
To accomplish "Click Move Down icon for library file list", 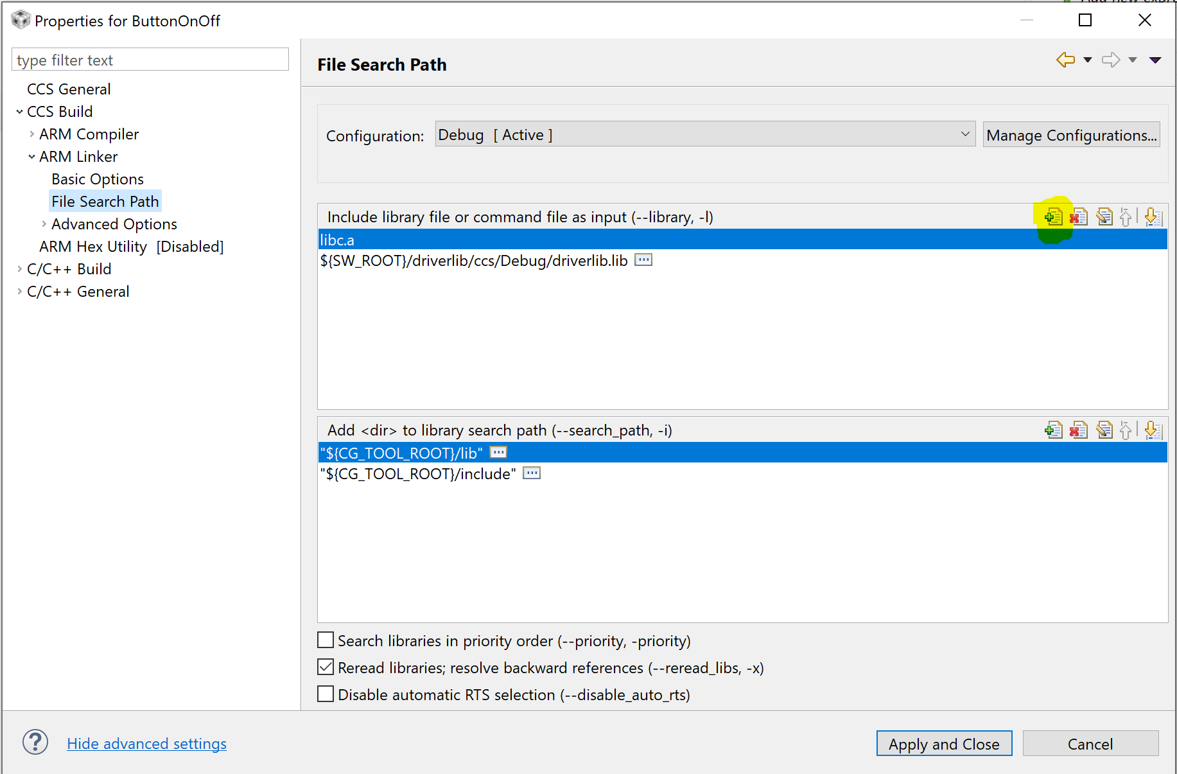I will pyautogui.click(x=1153, y=217).
